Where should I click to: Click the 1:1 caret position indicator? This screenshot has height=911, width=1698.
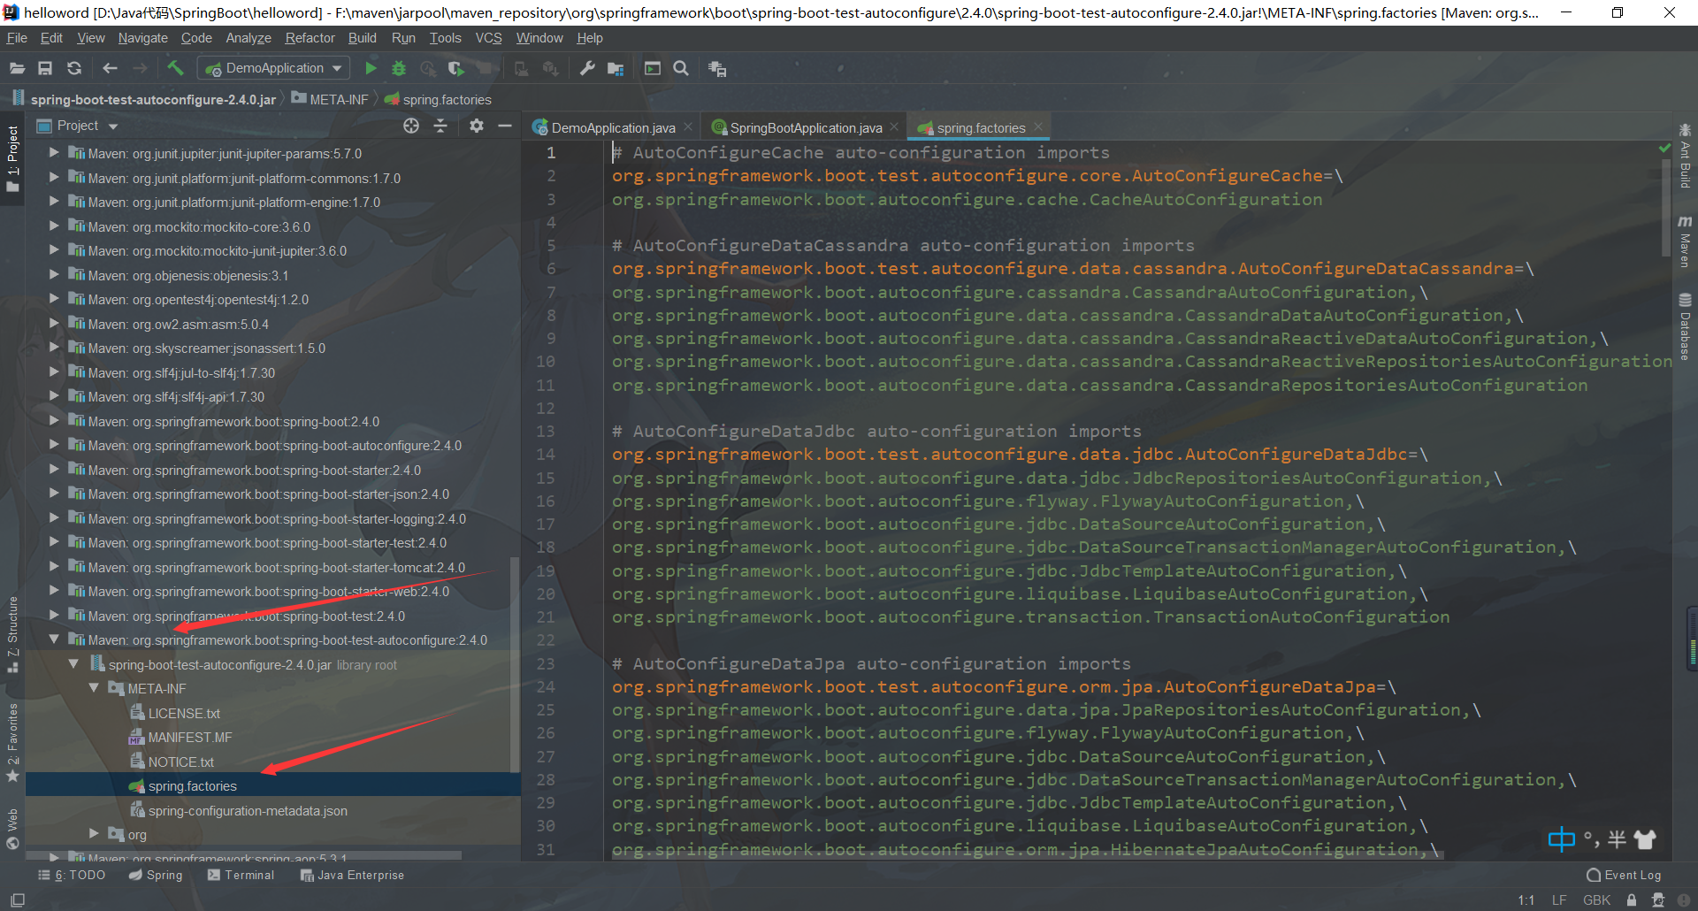tap(1526, 900)
